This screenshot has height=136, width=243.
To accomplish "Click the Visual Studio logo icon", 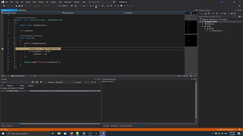I will coord(3,2).
